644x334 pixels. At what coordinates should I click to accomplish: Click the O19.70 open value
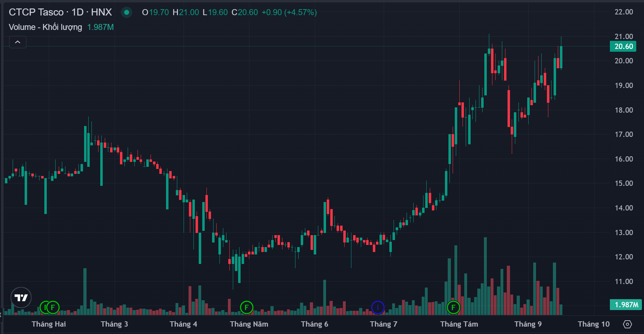[155, 12]
